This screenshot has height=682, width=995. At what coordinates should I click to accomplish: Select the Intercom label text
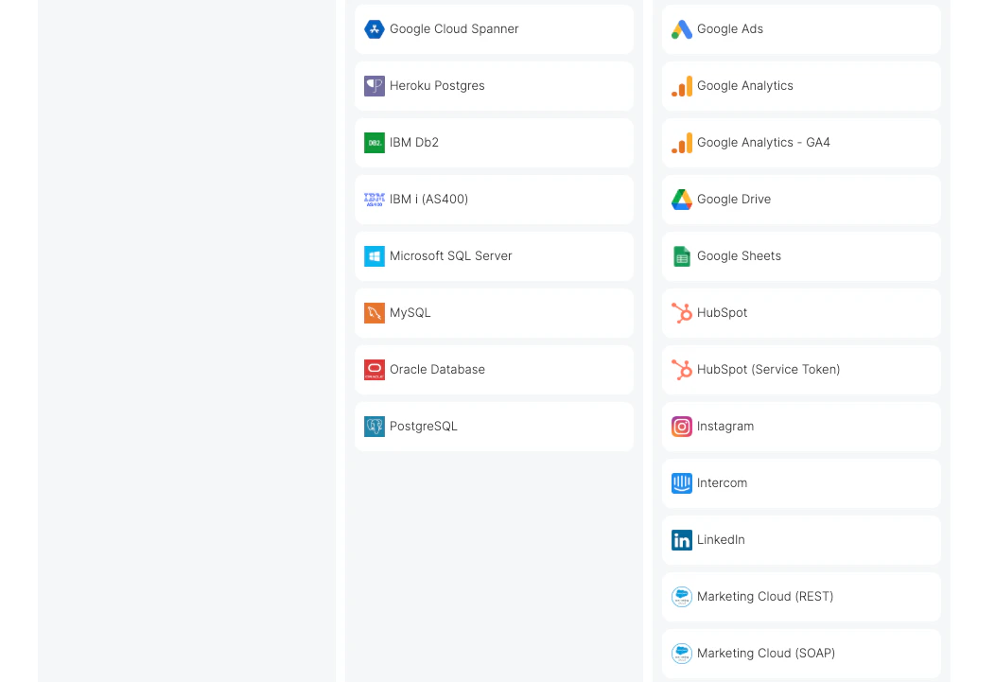pyautogui.click(x=723, y=483)
